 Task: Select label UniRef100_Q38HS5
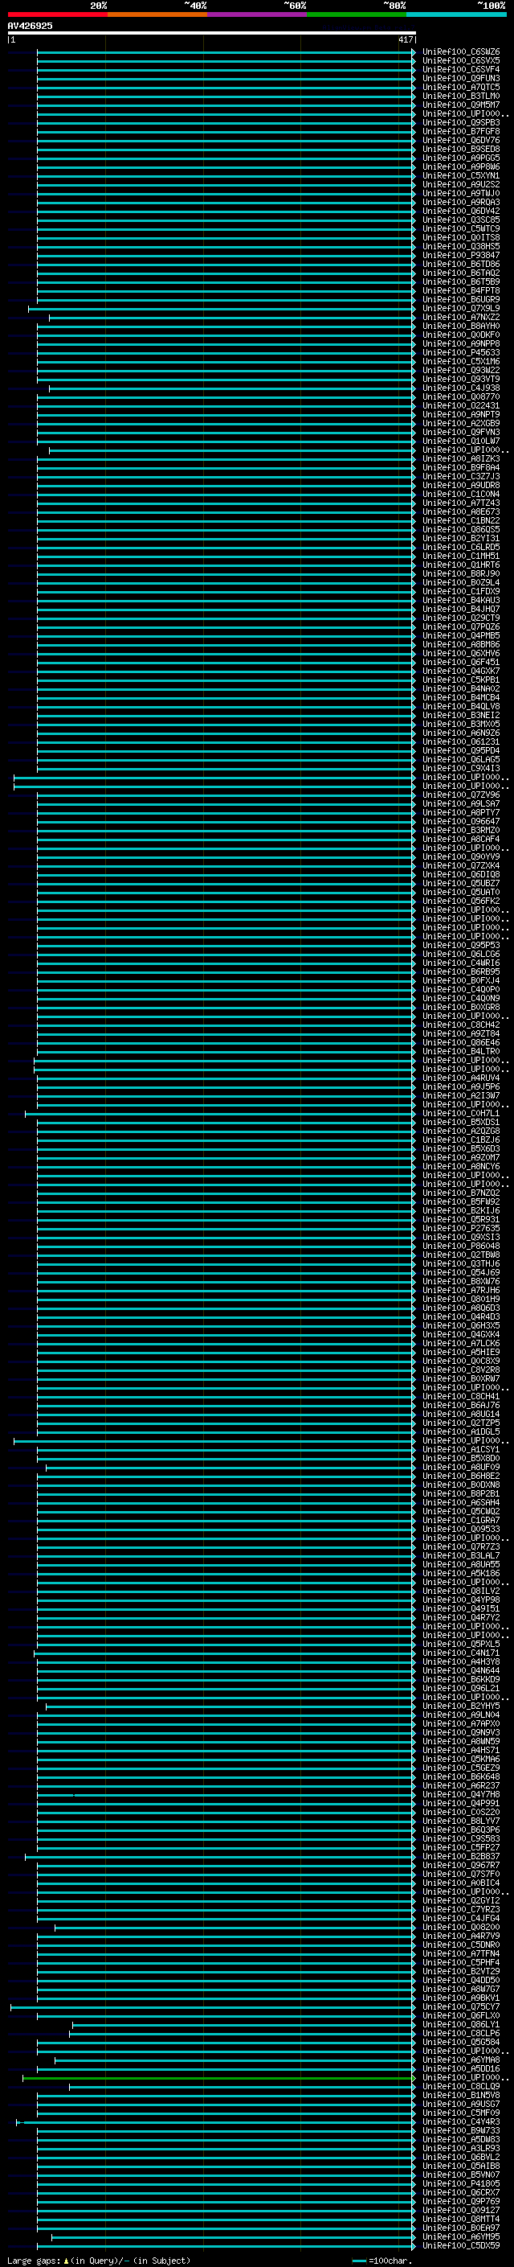pyautogui.click(x=461, y=246)
